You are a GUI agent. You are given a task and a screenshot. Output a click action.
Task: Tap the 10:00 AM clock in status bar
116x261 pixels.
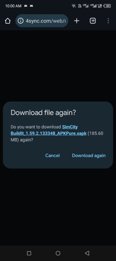(13, 6)
